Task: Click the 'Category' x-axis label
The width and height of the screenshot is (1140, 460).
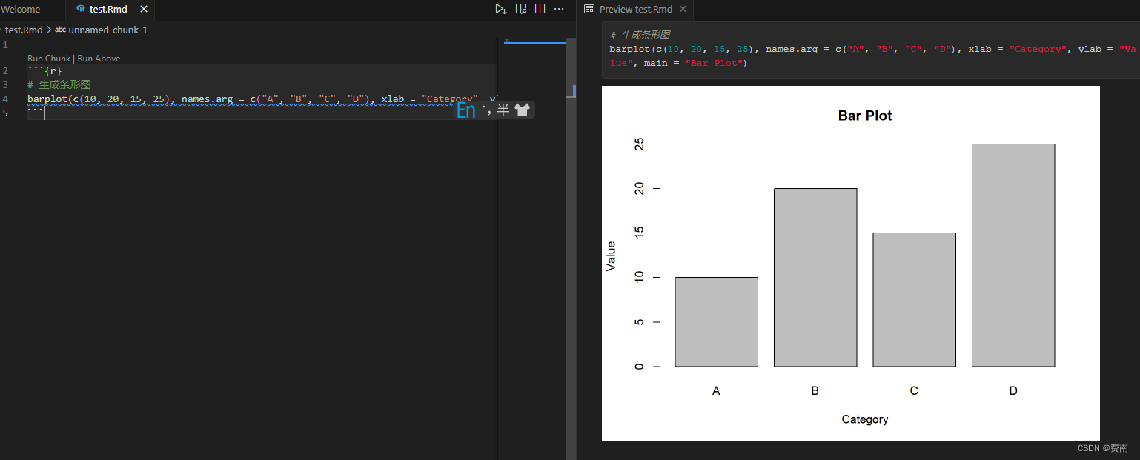Action: [865, 419]
